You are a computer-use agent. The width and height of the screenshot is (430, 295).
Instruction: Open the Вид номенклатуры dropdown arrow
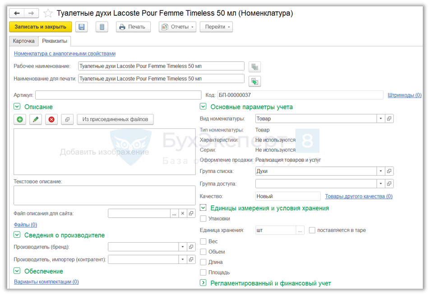click(381, 118)
